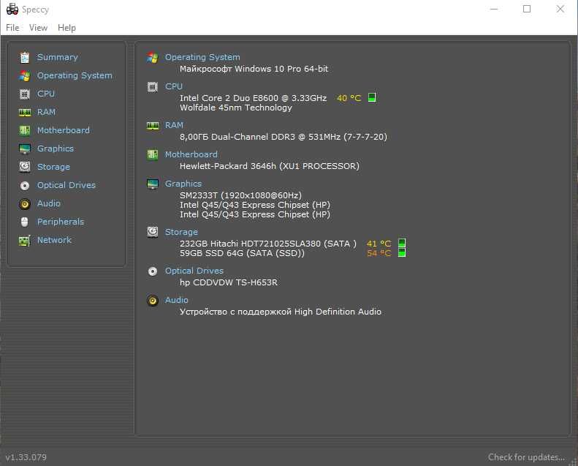578x466 pixels.
Task: Click version number v1.33.079 in status bar
Action: (x=26, y=457)
